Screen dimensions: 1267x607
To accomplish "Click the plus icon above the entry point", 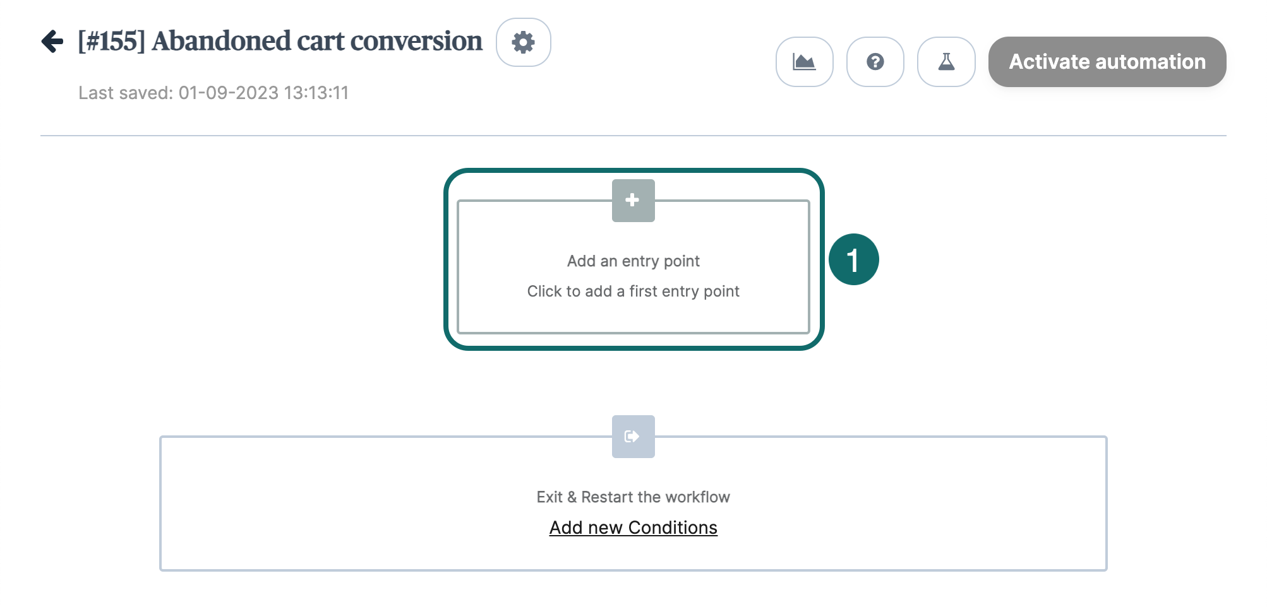I will pos(633,199).
